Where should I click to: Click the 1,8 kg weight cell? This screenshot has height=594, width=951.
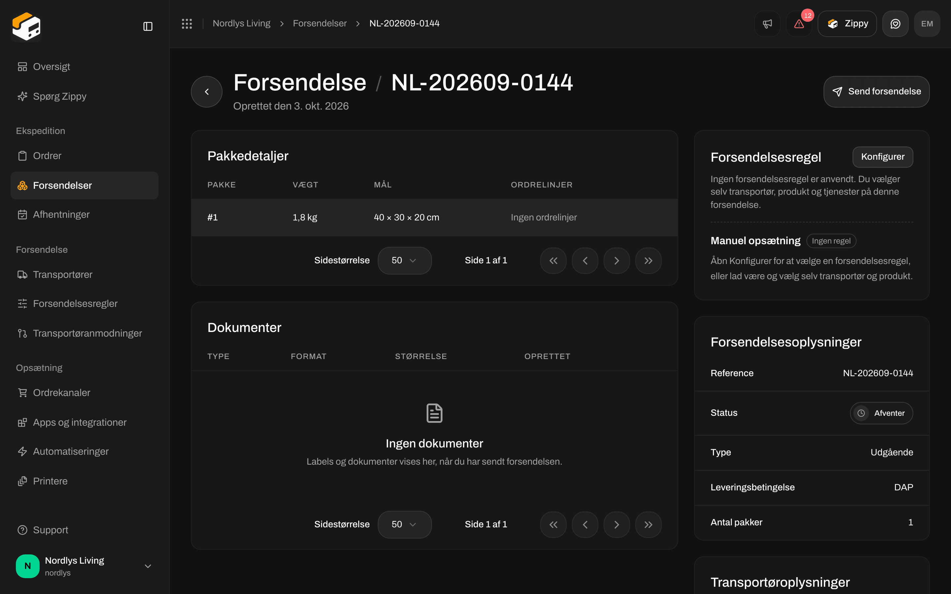304,217
